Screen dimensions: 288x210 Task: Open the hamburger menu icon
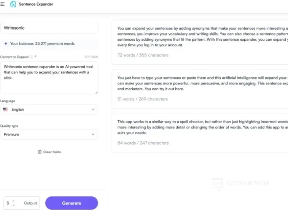[x=3, y=4]
